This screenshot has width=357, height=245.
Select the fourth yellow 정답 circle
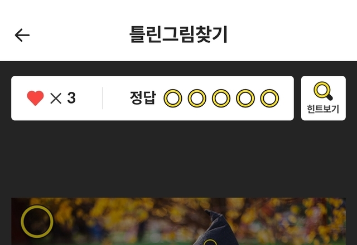(x=245, y=98)
